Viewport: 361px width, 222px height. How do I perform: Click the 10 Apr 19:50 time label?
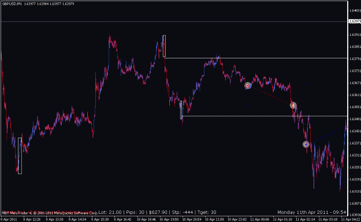coord(169,220)
